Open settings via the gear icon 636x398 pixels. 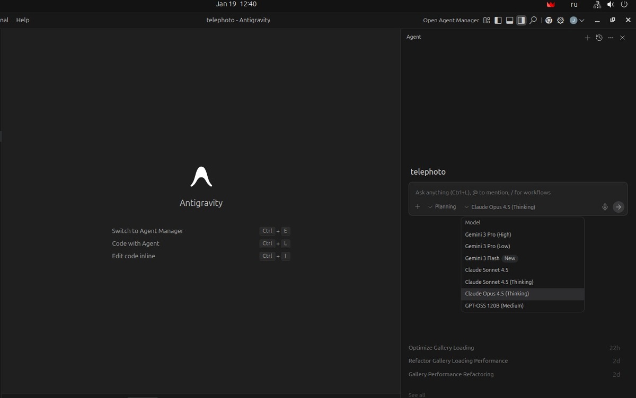(x=560, y=20)
